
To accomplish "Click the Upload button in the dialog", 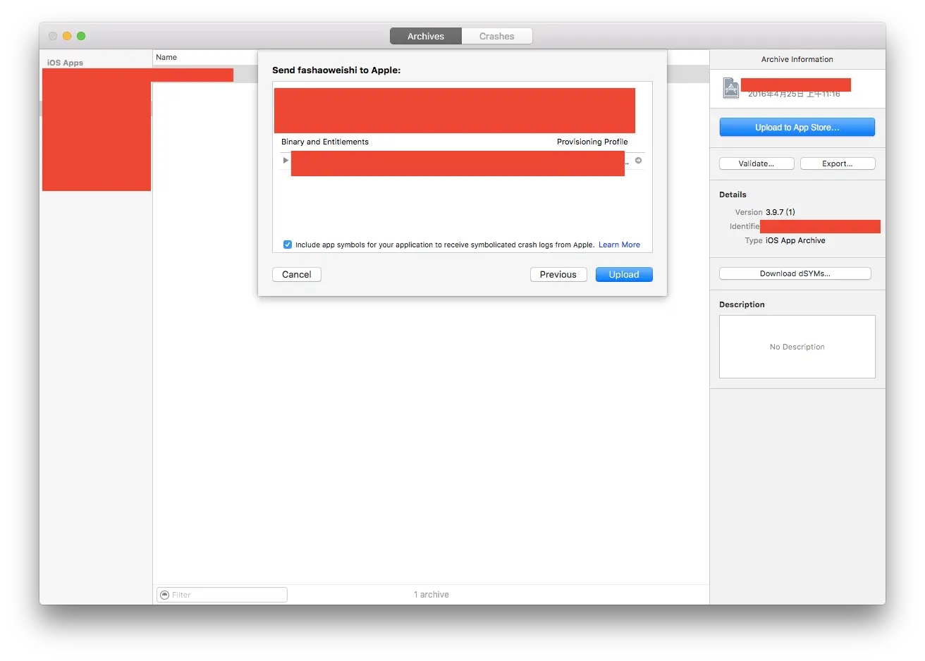I will click(624, 275).
